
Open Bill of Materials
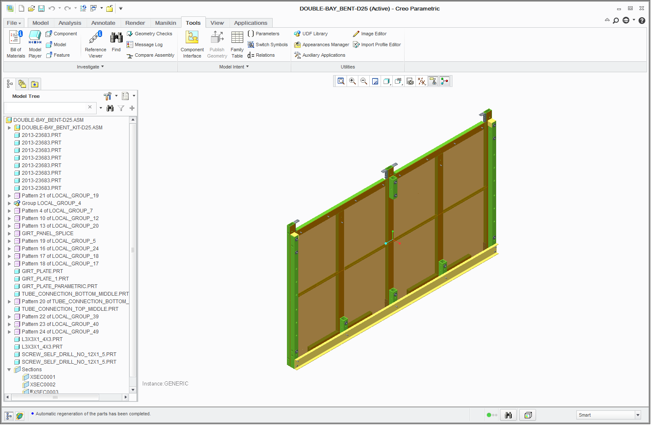(16, 44)
